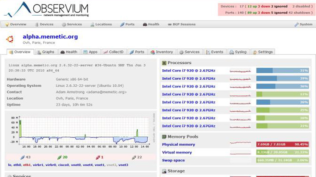316x177 pixels.
Task: Open the Health menu in the top navigation
Action: [x=151, y=24]
